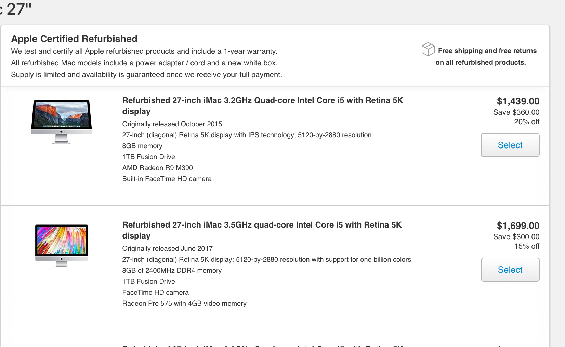Click the Originally released October 2015 line
Screen dimensions: 565x347
coord(172,124)
